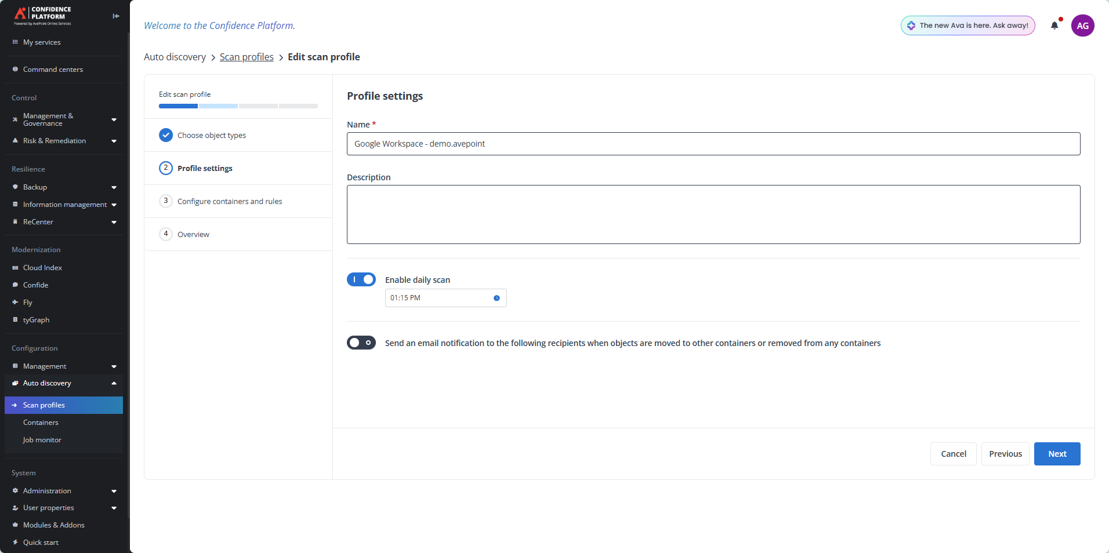This screenshot has height=553, width=1109.
Task: Expand the Management & Governance section
Action: coord(114,119)
